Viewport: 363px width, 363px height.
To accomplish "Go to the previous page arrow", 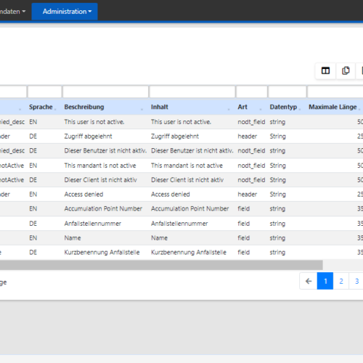I will point(309,281).
